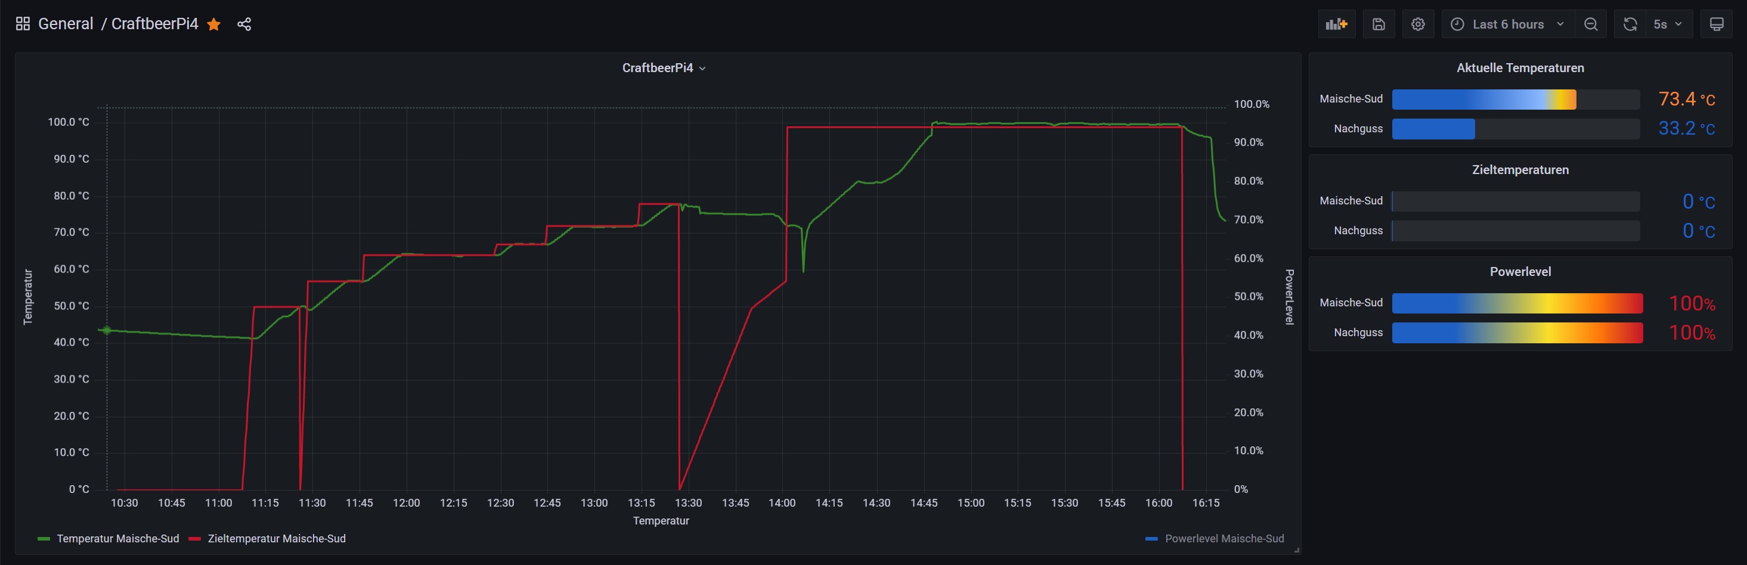Add a new panel to dashboard

tap(1336, 24)
